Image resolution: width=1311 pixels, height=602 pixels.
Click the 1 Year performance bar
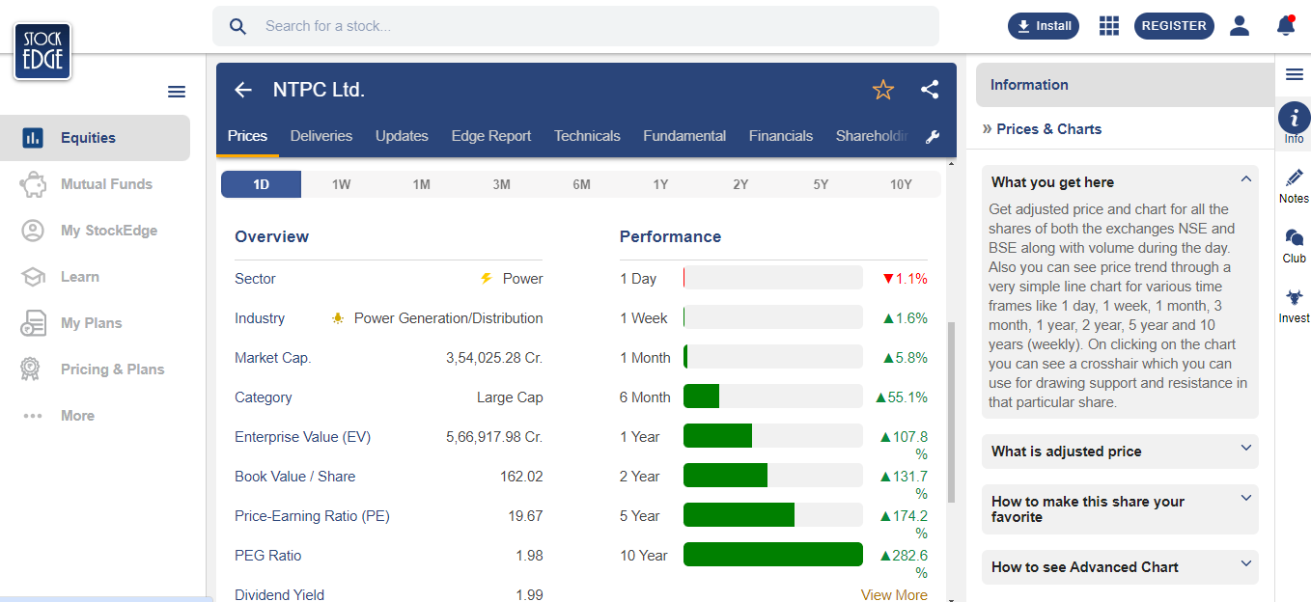click(772, 436)
